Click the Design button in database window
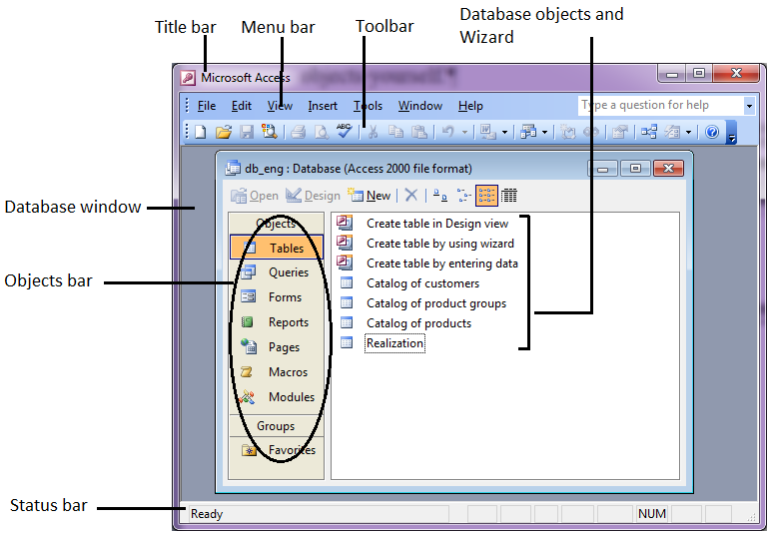 point(313,196)
